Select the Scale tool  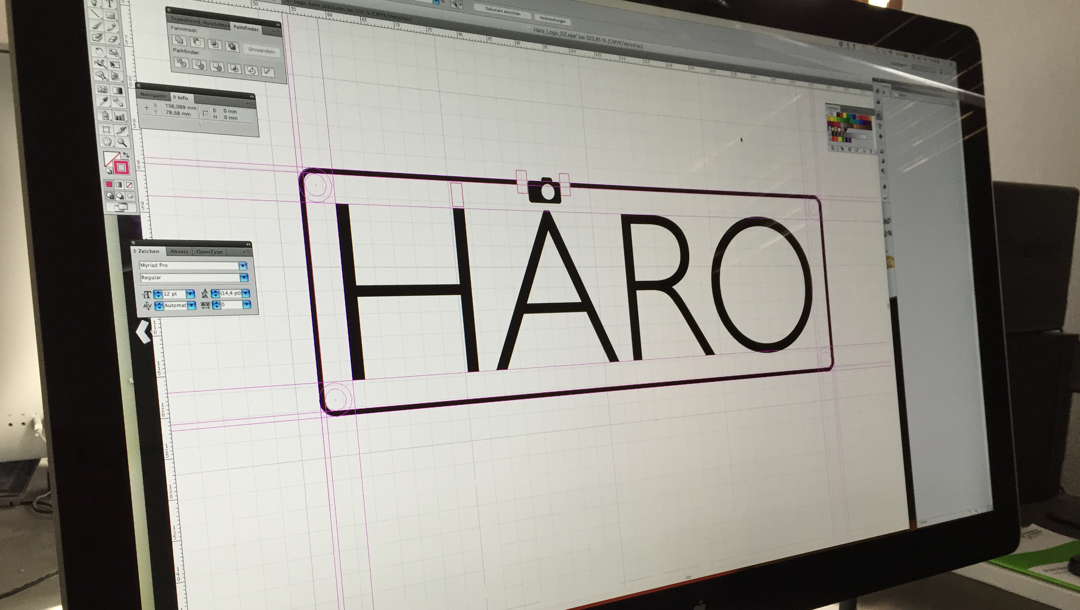(x=114, y=53)
